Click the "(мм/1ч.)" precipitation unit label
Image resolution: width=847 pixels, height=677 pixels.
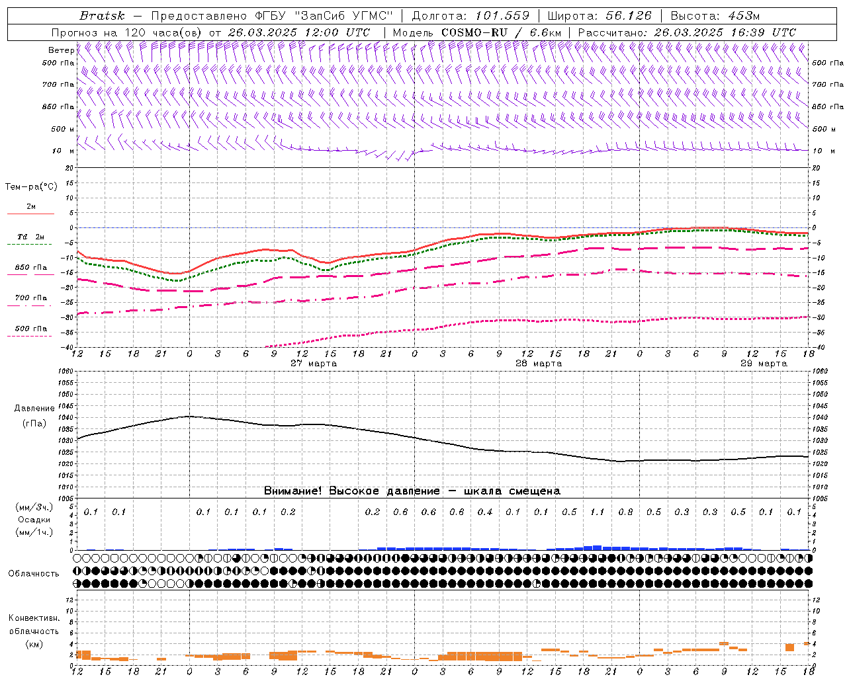[35, 532]
